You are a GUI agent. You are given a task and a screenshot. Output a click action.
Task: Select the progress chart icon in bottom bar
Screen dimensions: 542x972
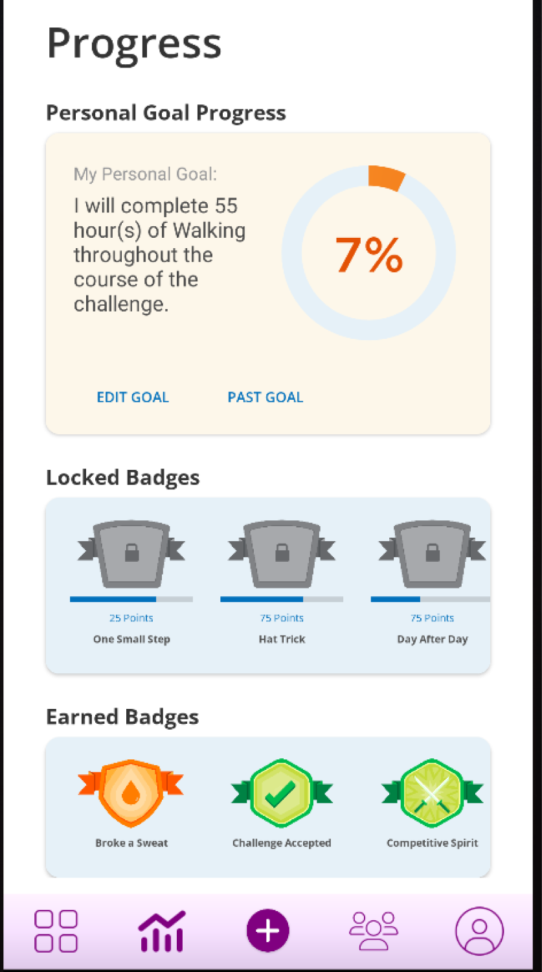pyautogui.click(x=162, y=931)
